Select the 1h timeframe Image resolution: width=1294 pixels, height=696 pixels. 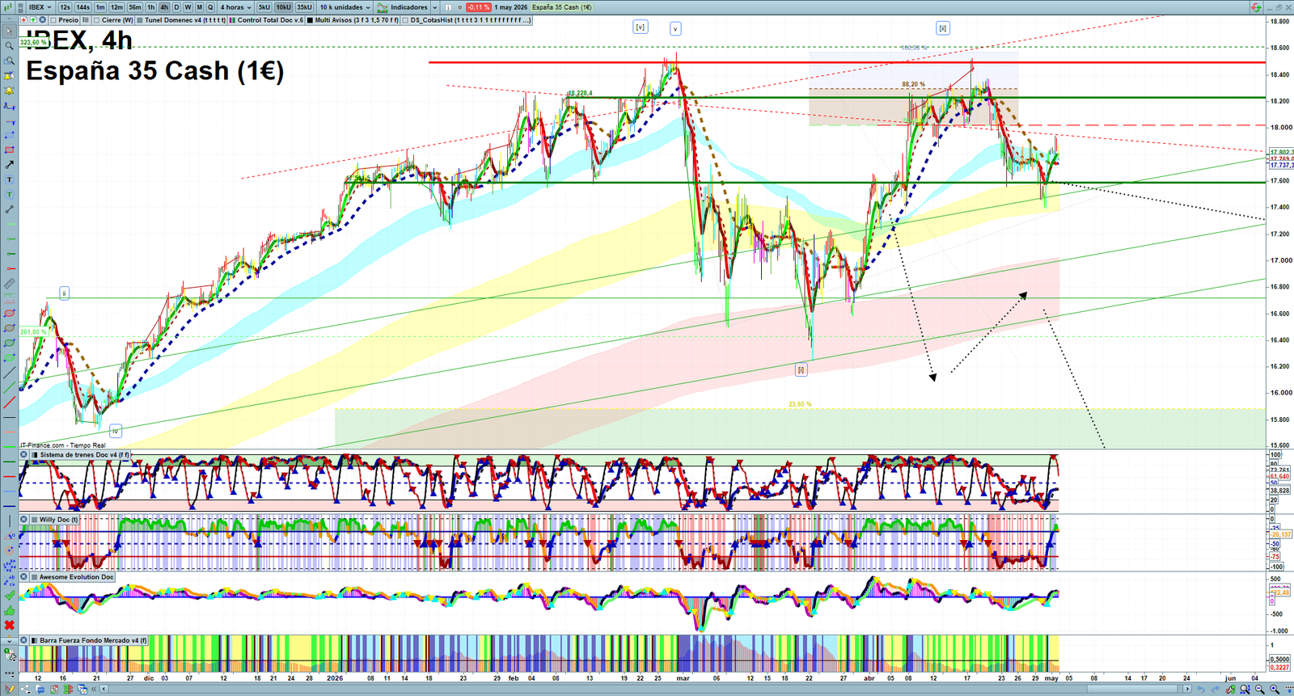coord(150,7)
